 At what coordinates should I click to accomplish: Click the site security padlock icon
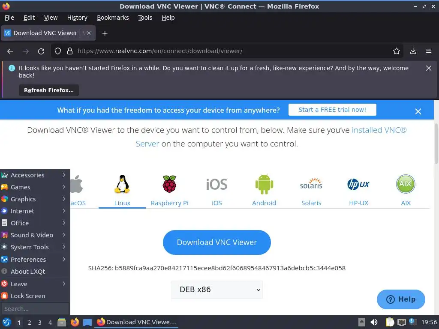coord(70,51)
